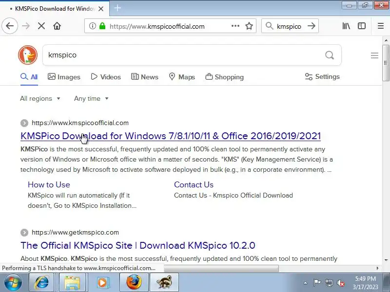Click favicon next to getkmspico.com URL
The height and width of the screenshot is (292, 390).
click(24, 233)
